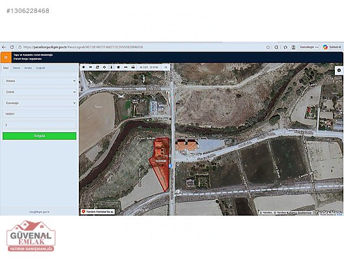Go back with the browser back arrow
This screenshot has height=258, width=344.
tap(4, 47)
